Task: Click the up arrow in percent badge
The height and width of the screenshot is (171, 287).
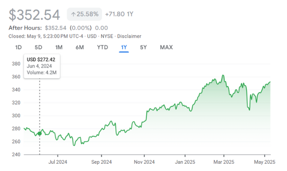Action: [x=73, y=14]
